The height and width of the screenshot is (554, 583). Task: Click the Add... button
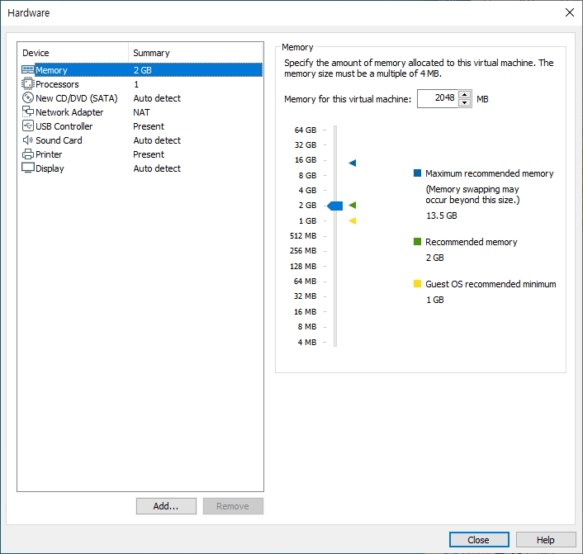(166, 506)
